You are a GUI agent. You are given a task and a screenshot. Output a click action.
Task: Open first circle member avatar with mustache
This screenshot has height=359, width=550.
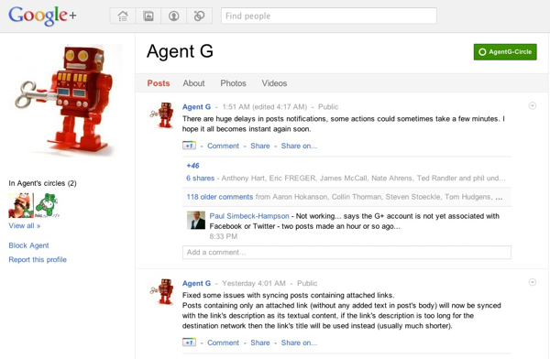[20, 205]
